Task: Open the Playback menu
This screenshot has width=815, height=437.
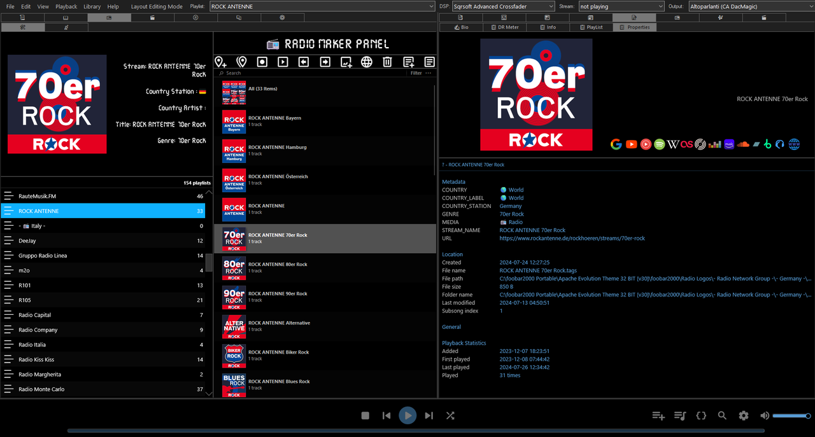Action: (66, 6)
